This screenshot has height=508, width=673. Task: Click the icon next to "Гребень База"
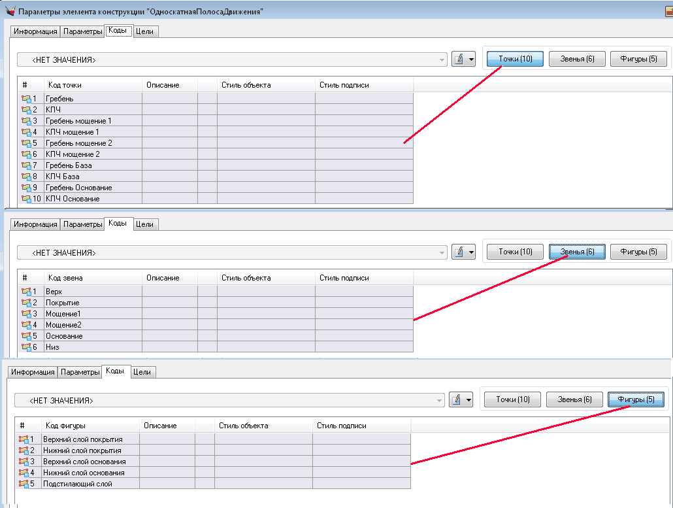click(x=26, y=165)
